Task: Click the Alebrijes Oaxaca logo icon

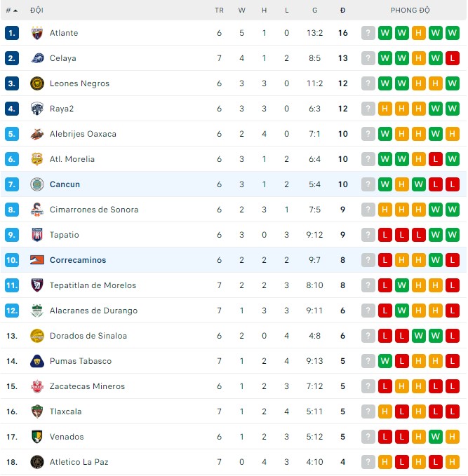Action: pyautogui.click(x=37, y=134)
